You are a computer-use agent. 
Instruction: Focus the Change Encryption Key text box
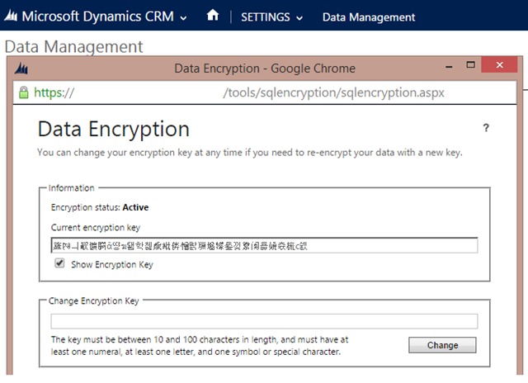coord(263,321)
